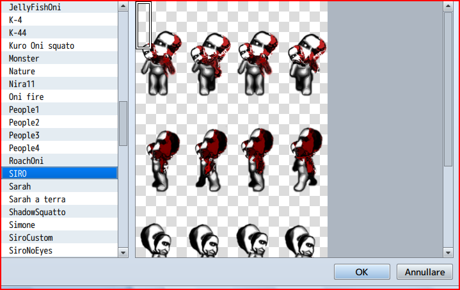The height and width of the screenshot is (290, 460).
Task: Pick third dark-red side-facing sprite, middle row
Action: coord(257,159)
